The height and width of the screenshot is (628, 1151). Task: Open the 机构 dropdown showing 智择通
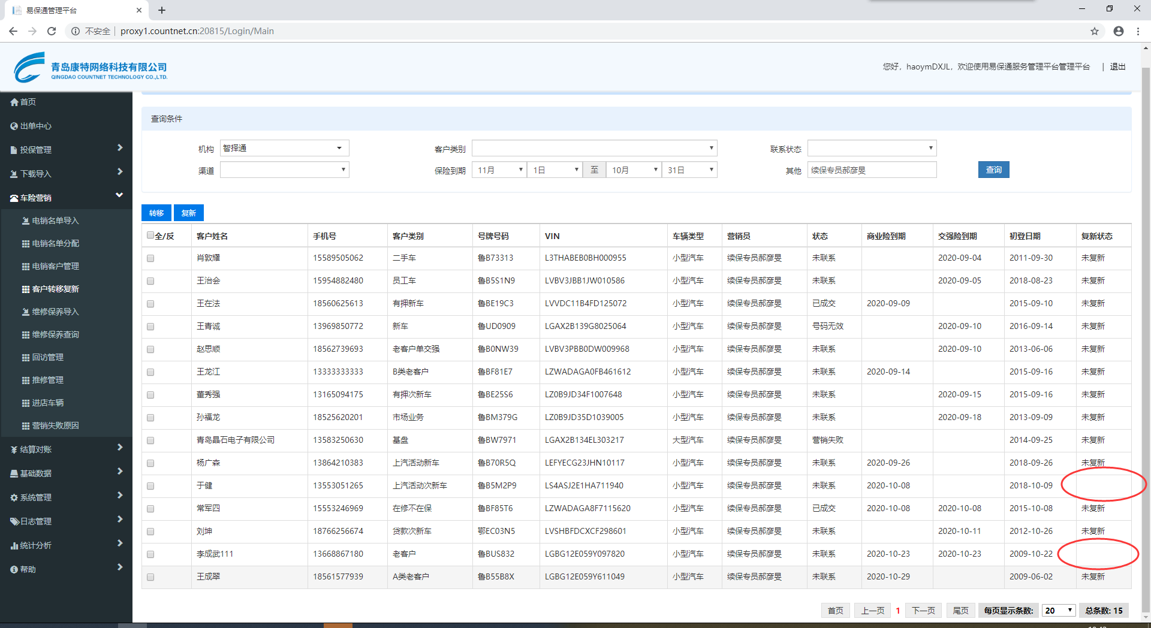(x=284, y=149)
